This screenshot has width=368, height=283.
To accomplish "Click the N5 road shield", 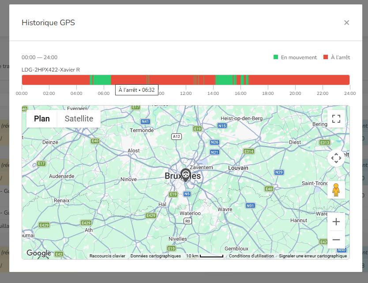I will point(187,194).
